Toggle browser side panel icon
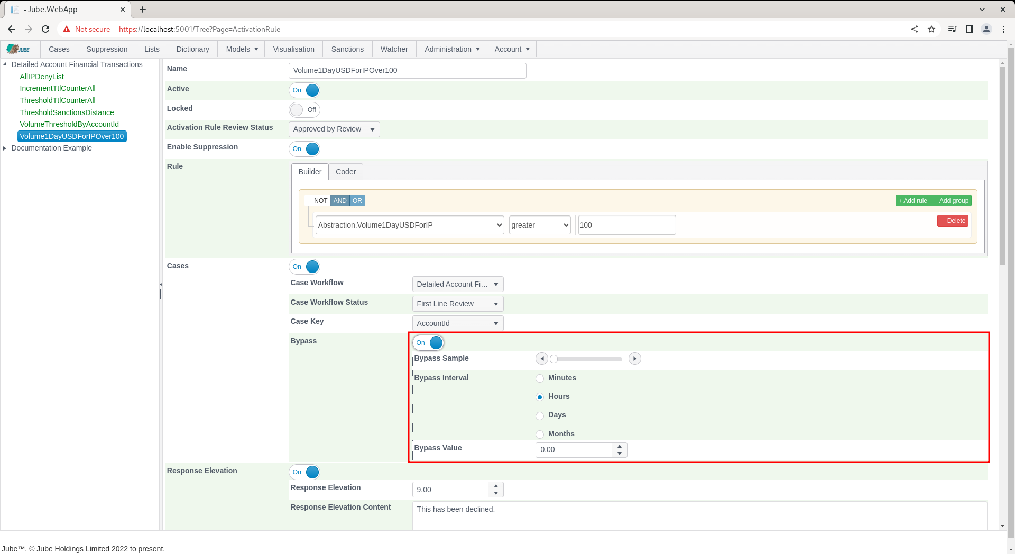Image resolution: width=1015 pixels, height=554 pixels. tap(970, 29)
